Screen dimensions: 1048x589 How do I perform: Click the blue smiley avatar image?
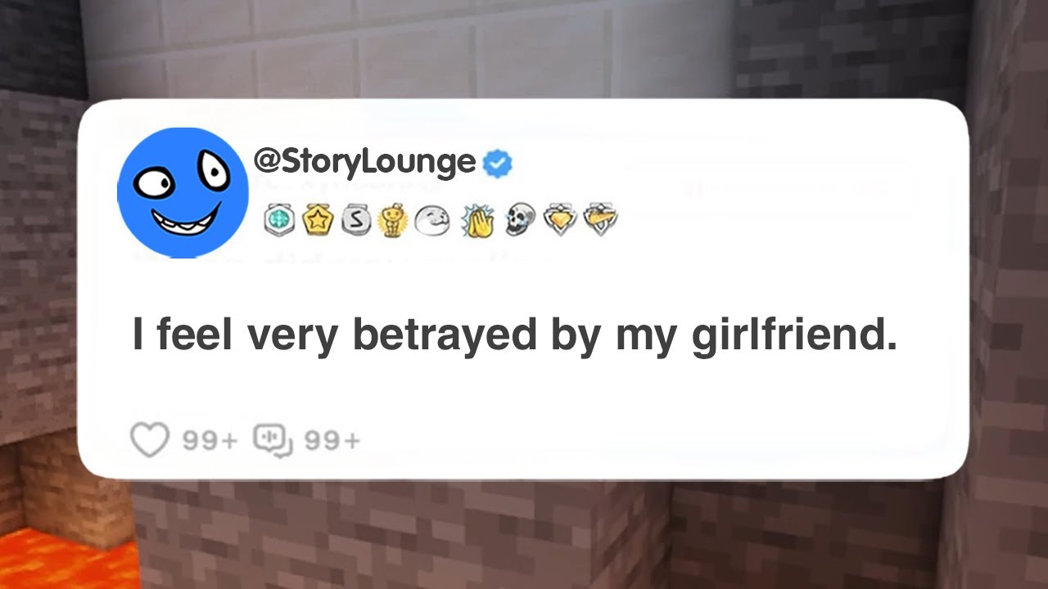point(183,192)
